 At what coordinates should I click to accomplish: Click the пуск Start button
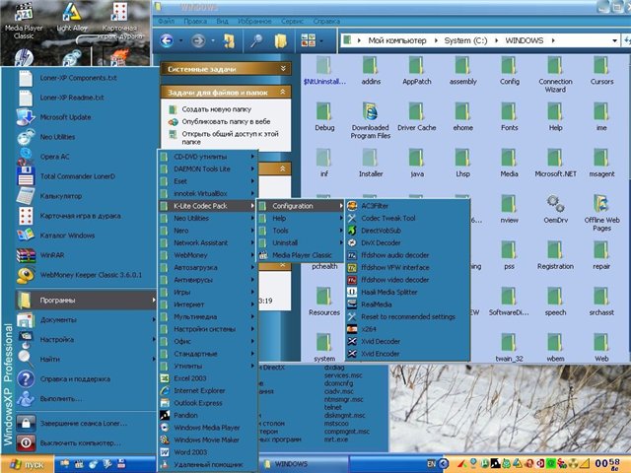(27, 464)
